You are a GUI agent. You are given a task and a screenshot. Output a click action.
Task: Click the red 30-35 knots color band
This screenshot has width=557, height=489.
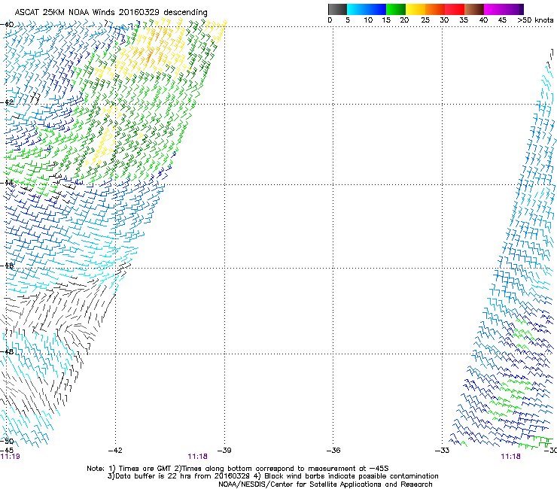455,9
